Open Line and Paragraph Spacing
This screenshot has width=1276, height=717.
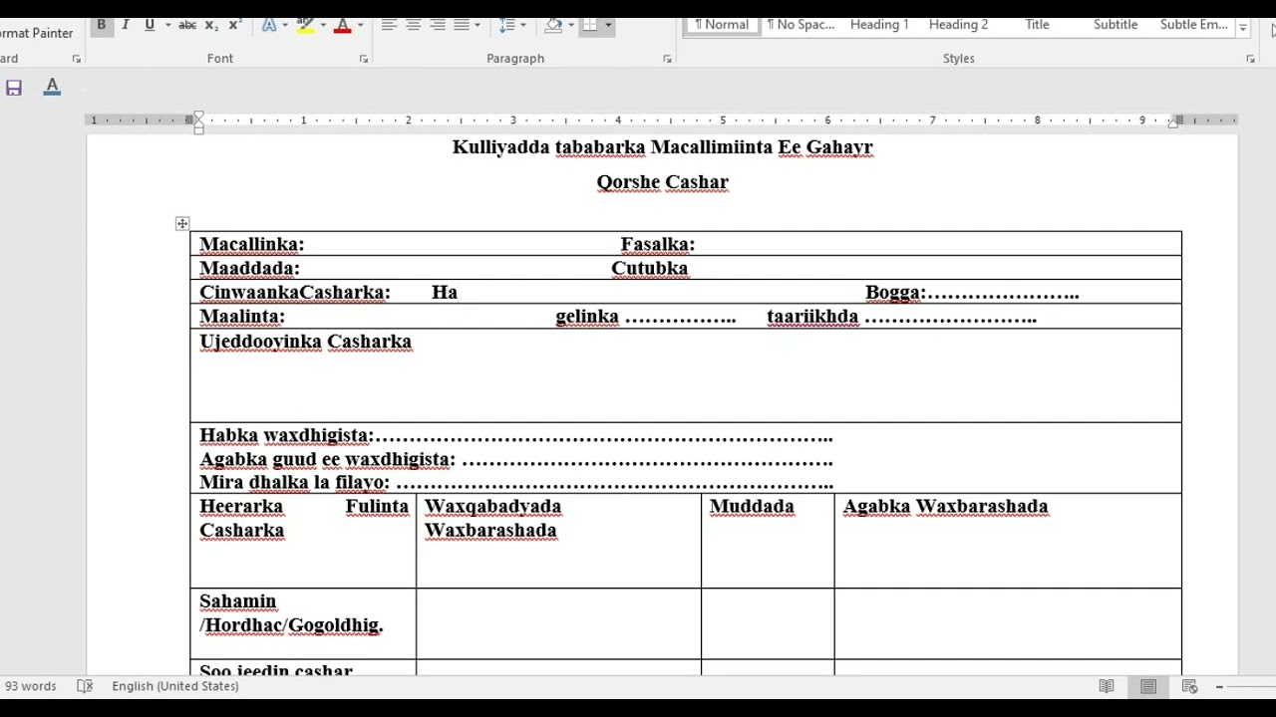tap(507, 25)
